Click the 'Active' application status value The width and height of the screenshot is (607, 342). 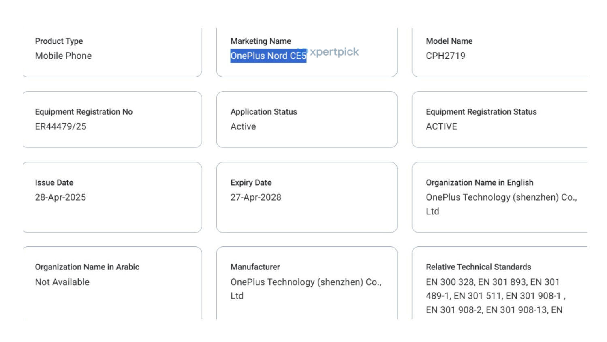pyautogui.click(x=243, y=126)
